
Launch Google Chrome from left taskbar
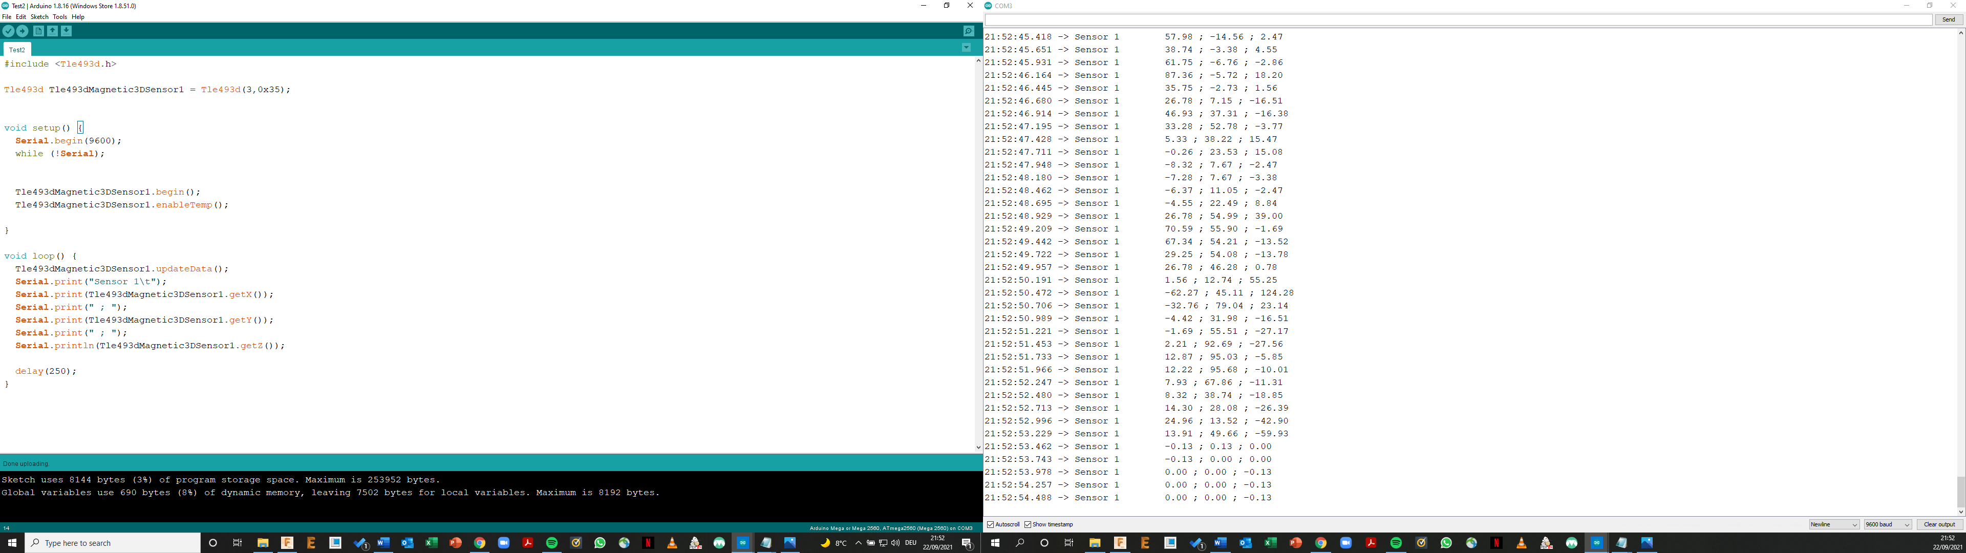click(x=479, y=543)
